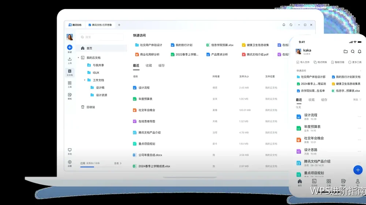Viewport: 366px width, 205px height.
Task: Click the 名称 column header
Action: pos(135,77)
